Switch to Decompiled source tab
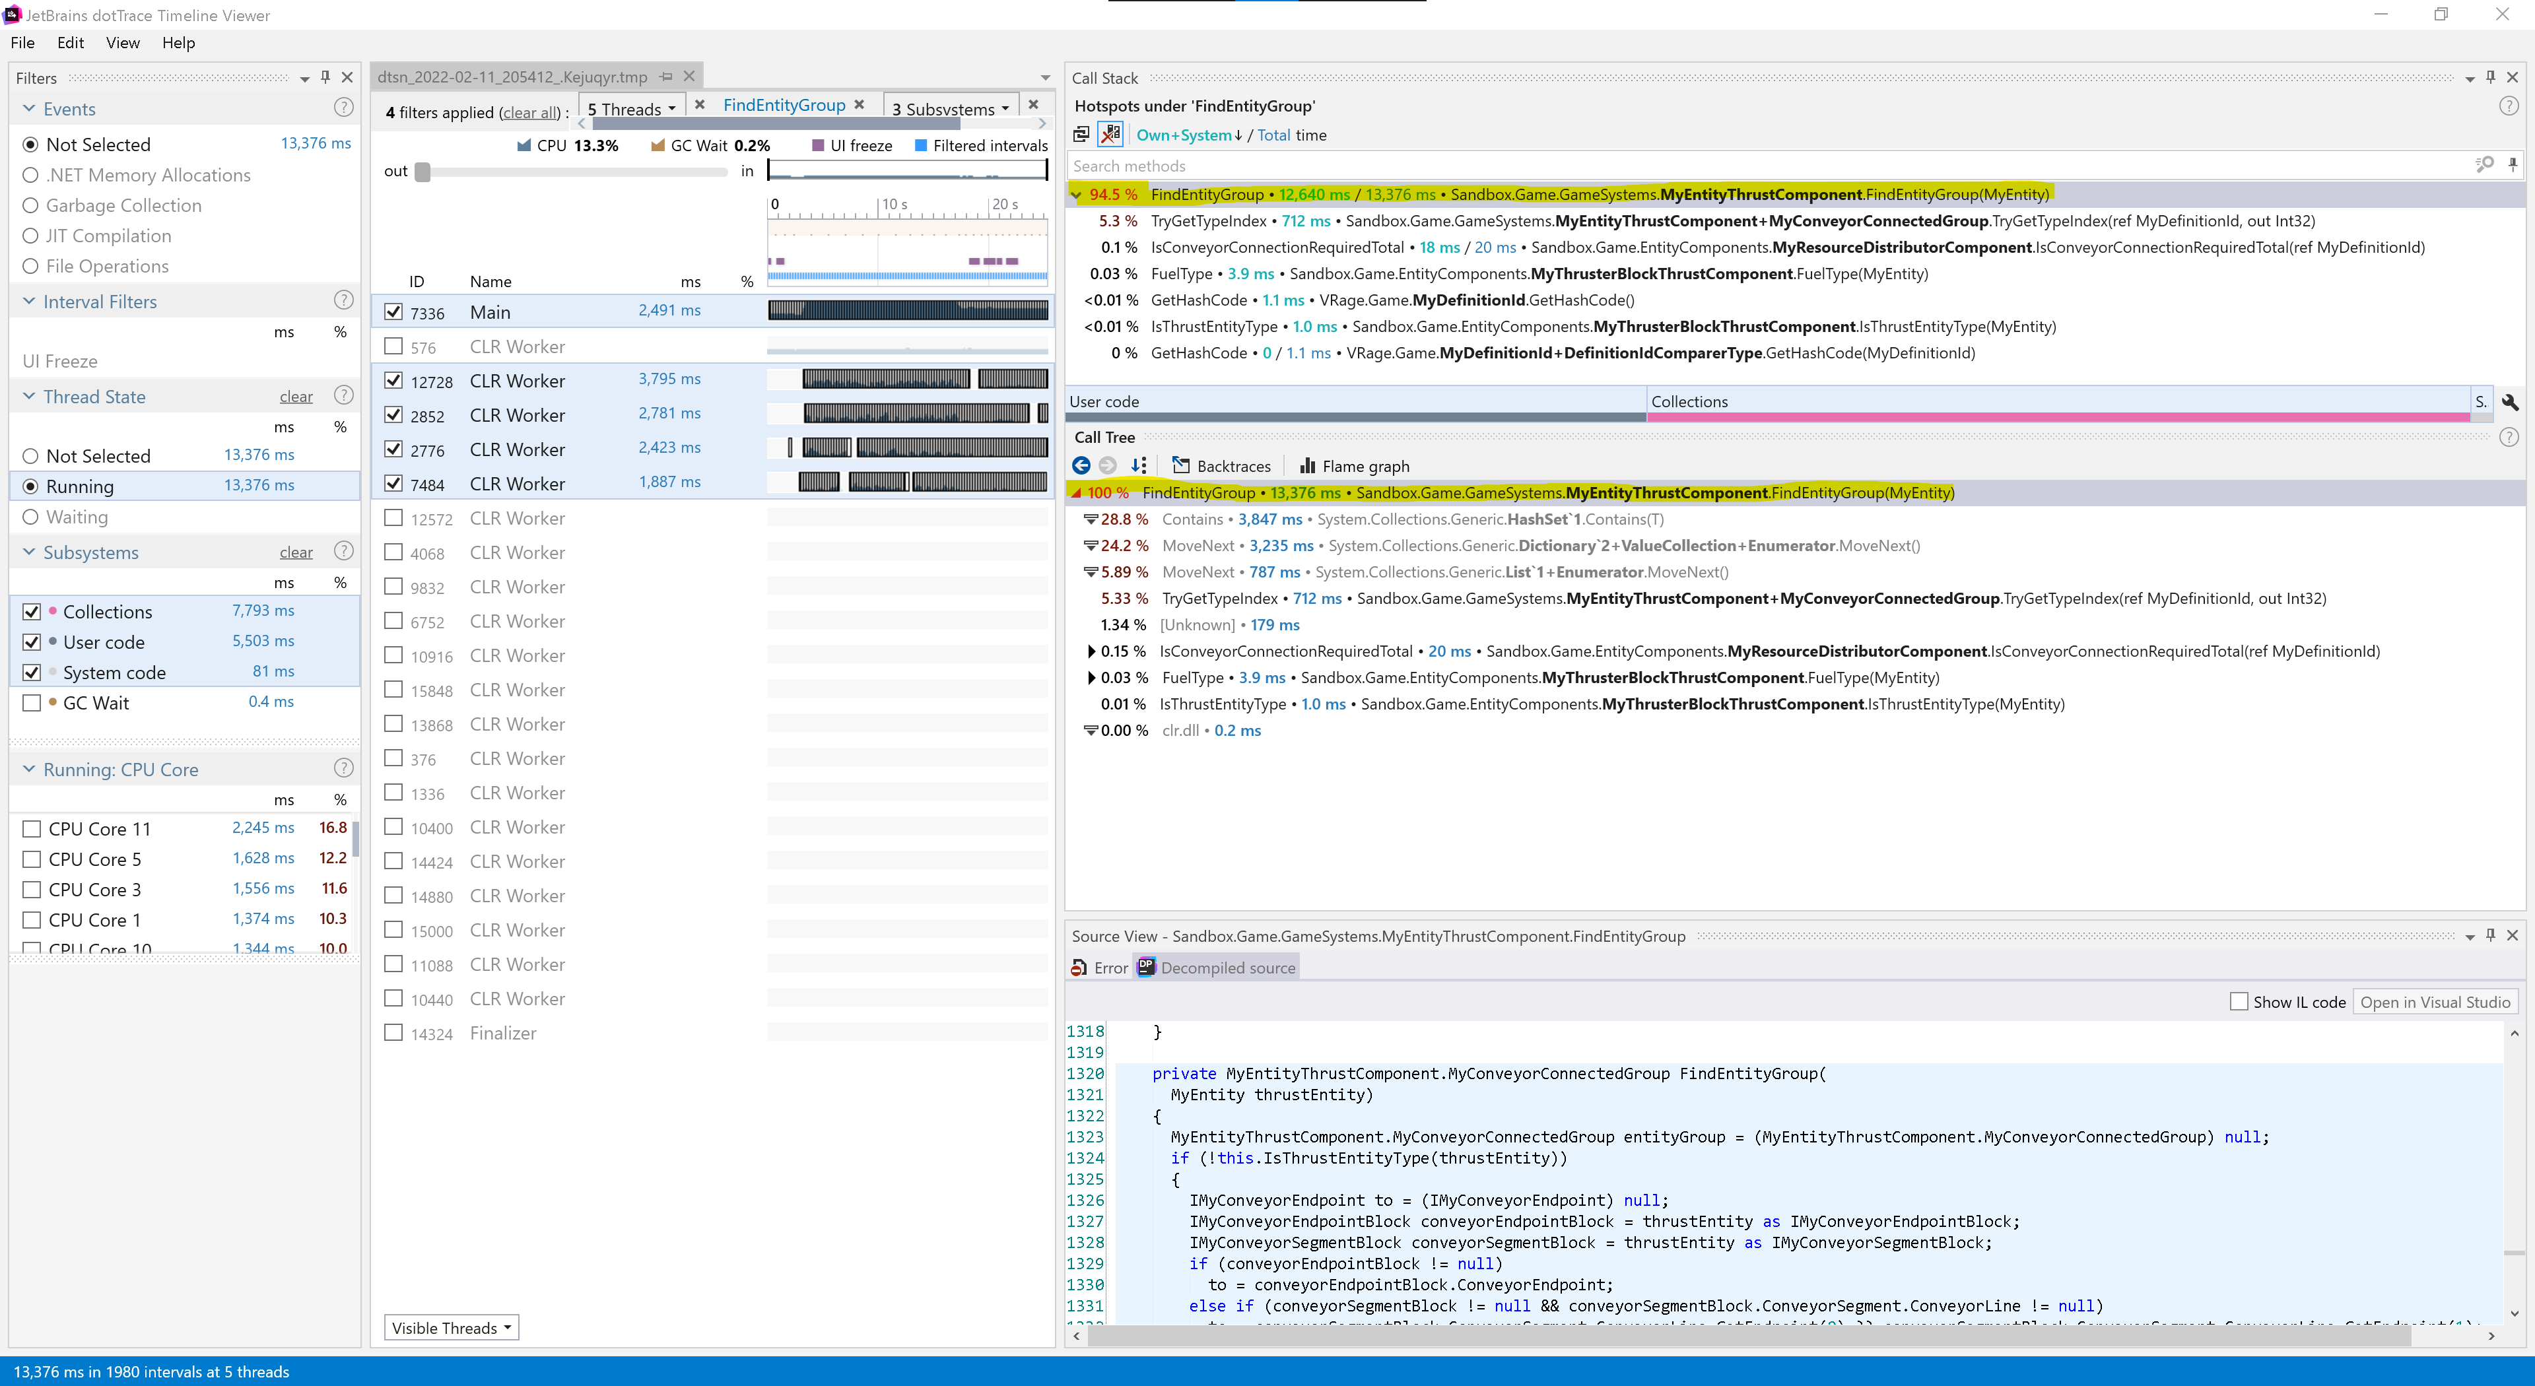Viewport: 2535px width, 1386px height. 1216,968
